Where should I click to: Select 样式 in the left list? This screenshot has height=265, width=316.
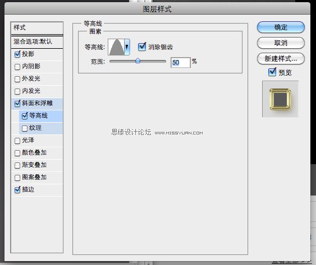coord(37,28)
